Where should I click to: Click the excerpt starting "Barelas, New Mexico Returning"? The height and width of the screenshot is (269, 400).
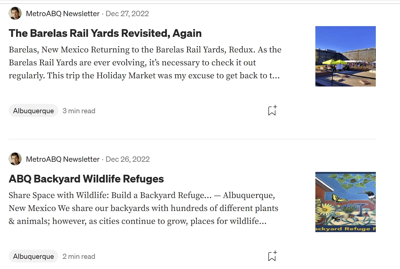(145, 62)
